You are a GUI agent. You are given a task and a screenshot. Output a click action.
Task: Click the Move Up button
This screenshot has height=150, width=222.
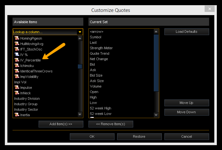point(187,103)
